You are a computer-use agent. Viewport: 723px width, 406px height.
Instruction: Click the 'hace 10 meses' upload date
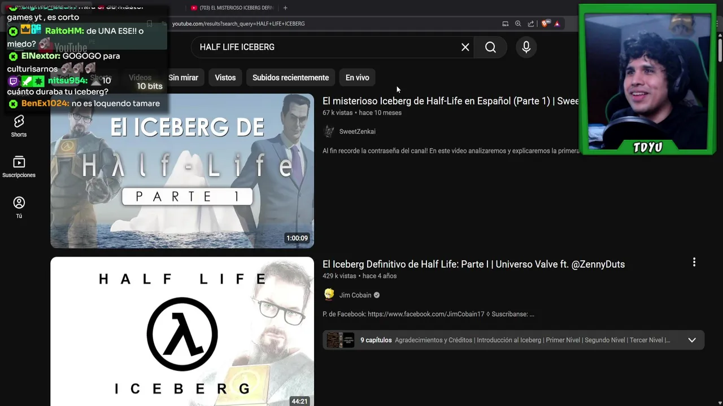[x=380, y=113]
